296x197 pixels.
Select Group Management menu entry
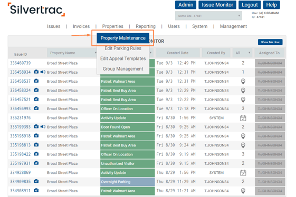123,69
